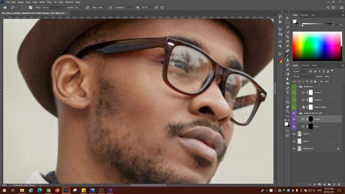
Task: Open the Window menu
Action: (69, 2)
